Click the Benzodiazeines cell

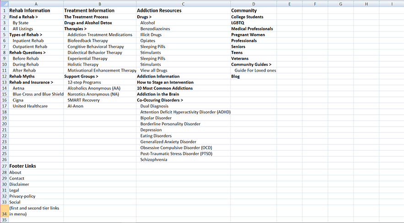point(155,29)
